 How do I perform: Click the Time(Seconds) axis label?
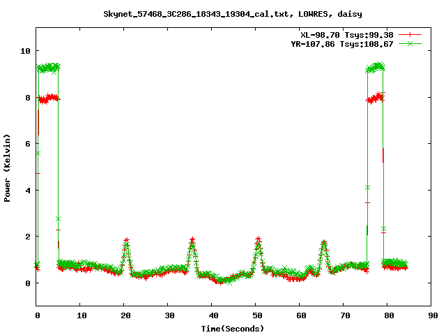pos(232,329)
